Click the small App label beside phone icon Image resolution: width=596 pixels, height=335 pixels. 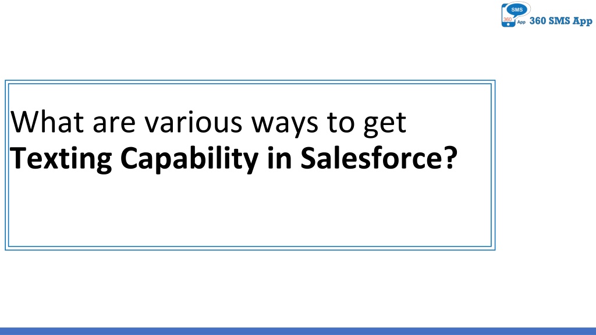point(521,23)
